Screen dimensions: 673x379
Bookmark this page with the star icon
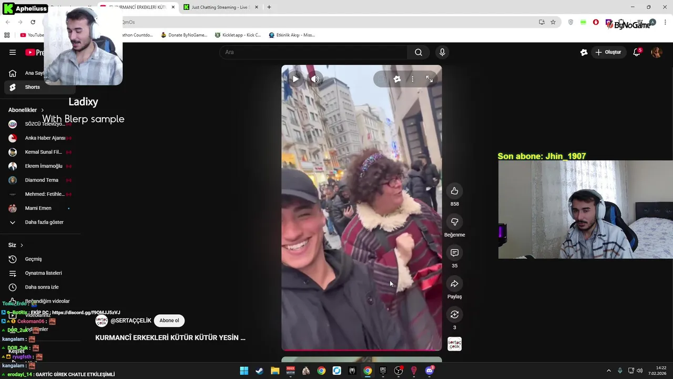coord(553,22)
